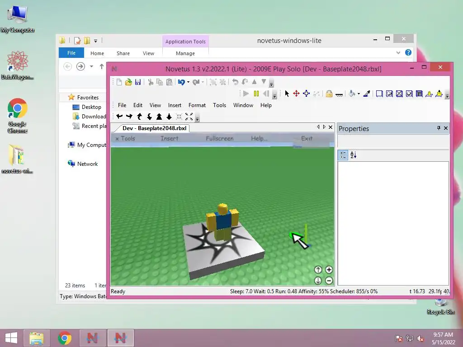Viewport: 463px width, 347px height.
Task: Click the solid down arrow camera tilt
Action: tap(169, 117)
